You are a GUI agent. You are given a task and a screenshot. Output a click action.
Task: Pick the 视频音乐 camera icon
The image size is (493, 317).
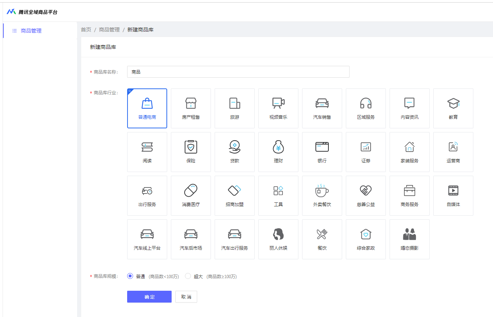point(278,104)
